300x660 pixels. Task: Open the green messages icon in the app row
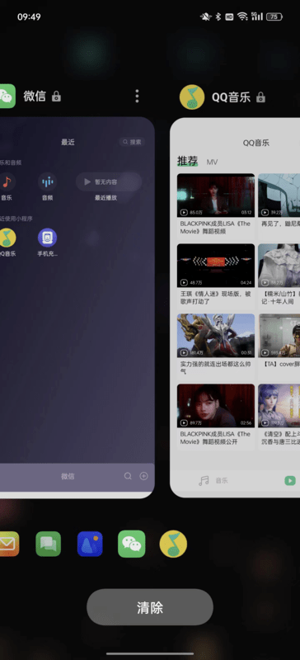(48, 544)
